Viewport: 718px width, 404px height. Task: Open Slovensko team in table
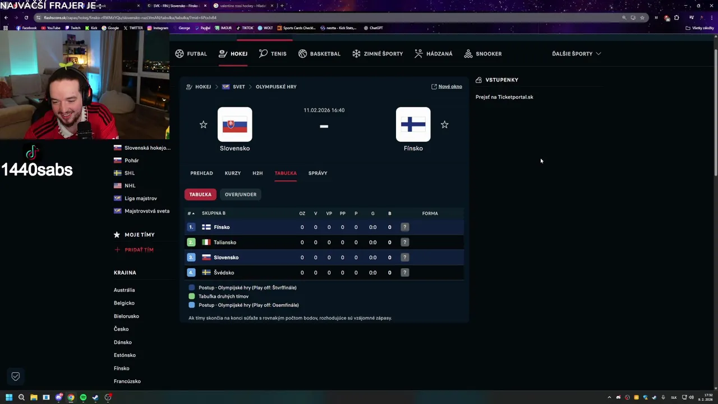point(226,258)
